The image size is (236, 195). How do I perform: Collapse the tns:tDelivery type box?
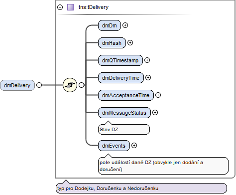coord(60,7)
